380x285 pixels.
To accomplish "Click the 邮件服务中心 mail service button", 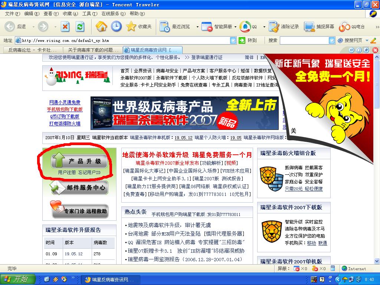I will (79, 187).
